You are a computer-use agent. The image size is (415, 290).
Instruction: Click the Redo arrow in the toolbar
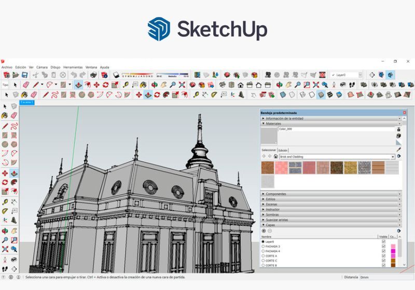click(82, 75)
